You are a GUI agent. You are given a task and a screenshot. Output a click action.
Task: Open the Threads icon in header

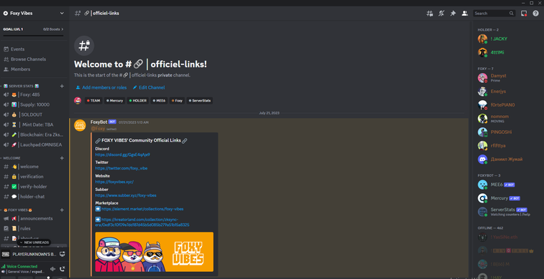click(429, 13)
